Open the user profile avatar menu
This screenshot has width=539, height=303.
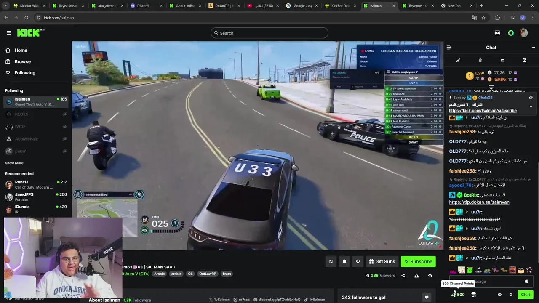[x=523, y=33]
